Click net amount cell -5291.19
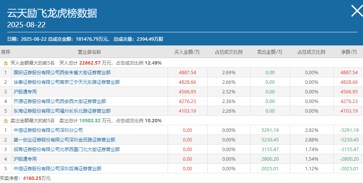Image resolution: width=363 pixels, height=183 pixels. tap(349, 130)
